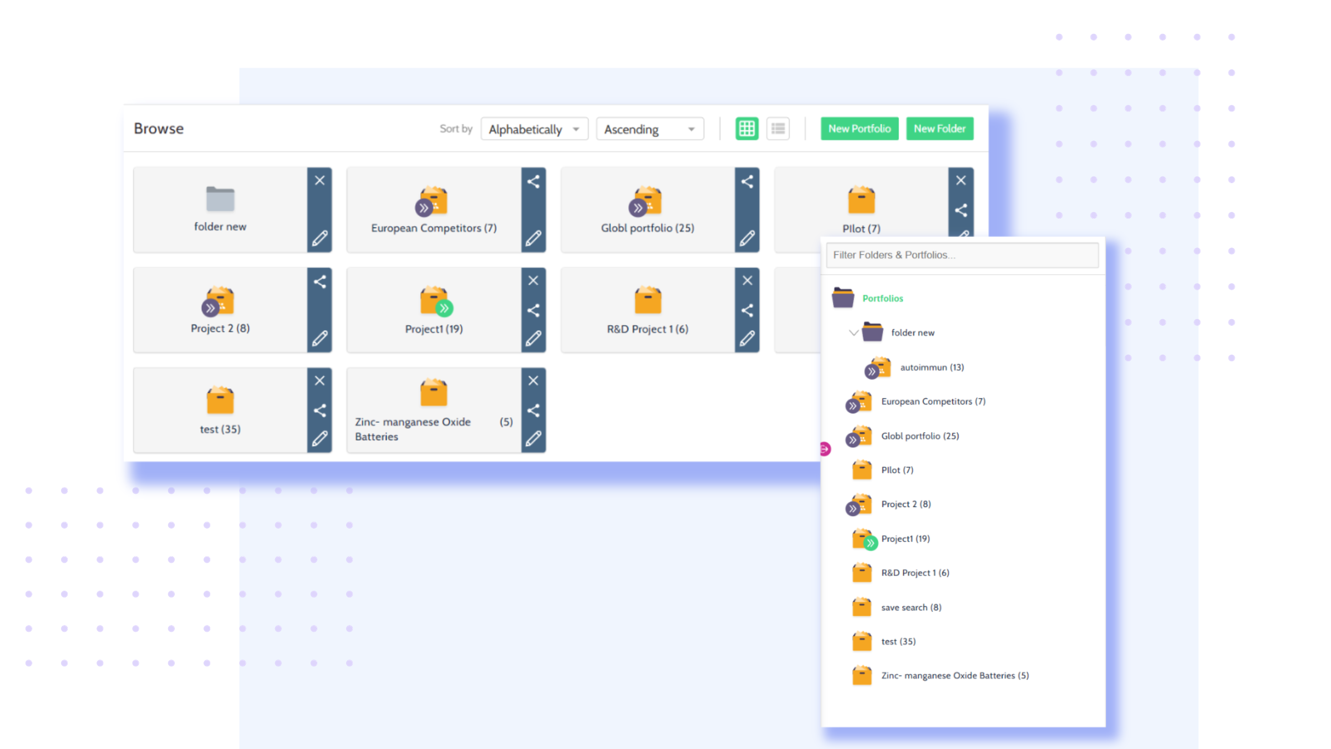Image resolution: width=1331 pixels, height=749 pixels.
Task: Click the Filter Folders & Portfolios field
Action: [962, 255]
